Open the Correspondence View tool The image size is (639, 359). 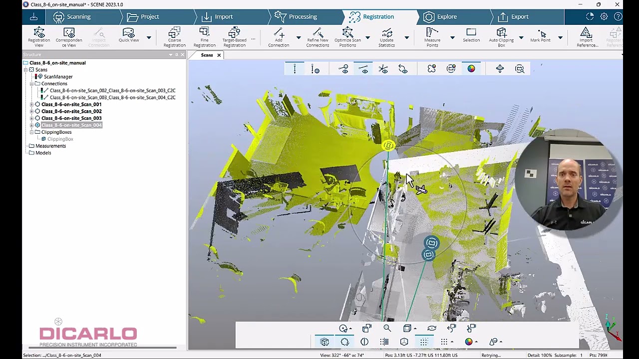coord(69,37)
